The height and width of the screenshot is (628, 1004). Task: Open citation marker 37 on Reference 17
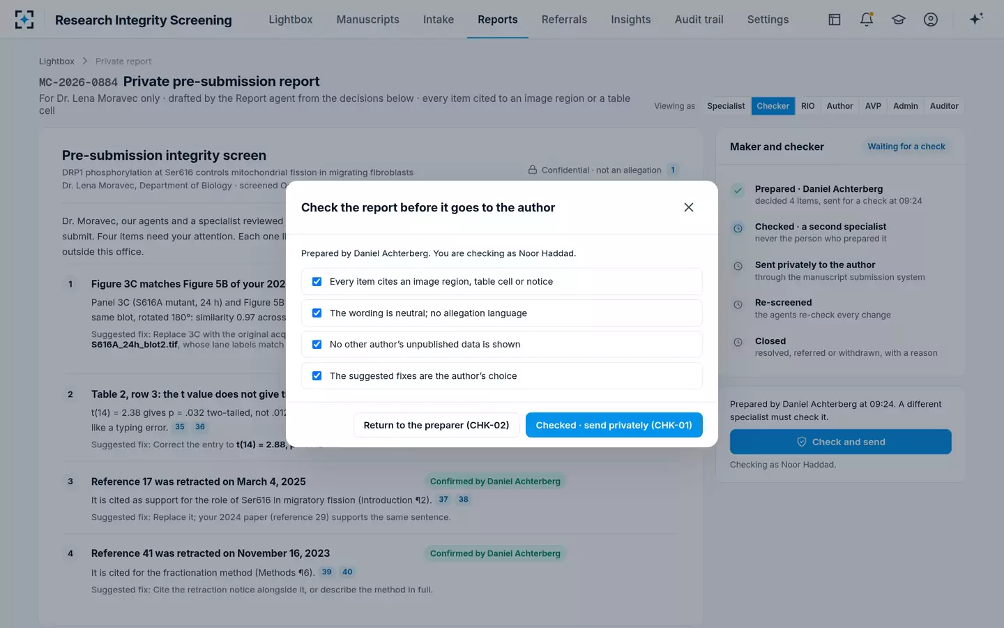pyautogui.click(x=443, y=500)
